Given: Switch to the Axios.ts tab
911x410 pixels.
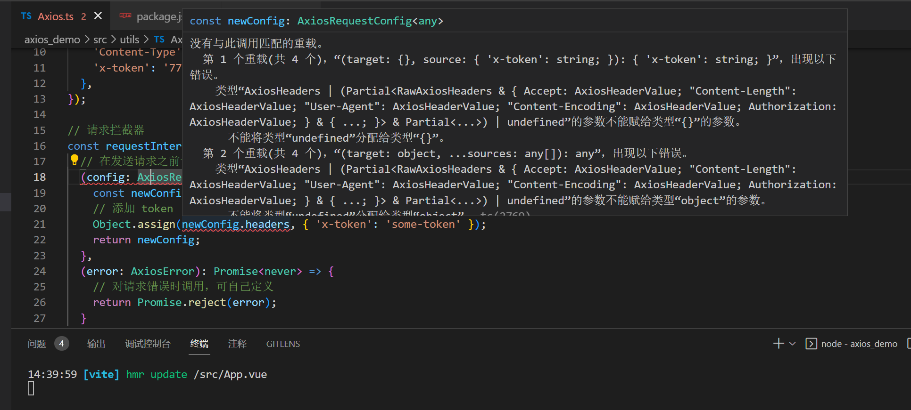Looking at the screenshot, I should 56,16.
